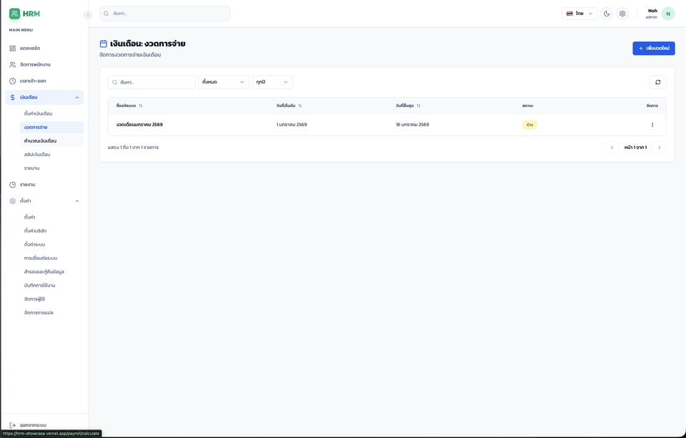Collapse the sidebar with the chevron button

tap(88, 15)
